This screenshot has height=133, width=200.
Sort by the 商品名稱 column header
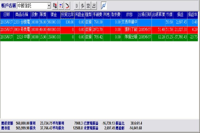coord(22,15)
